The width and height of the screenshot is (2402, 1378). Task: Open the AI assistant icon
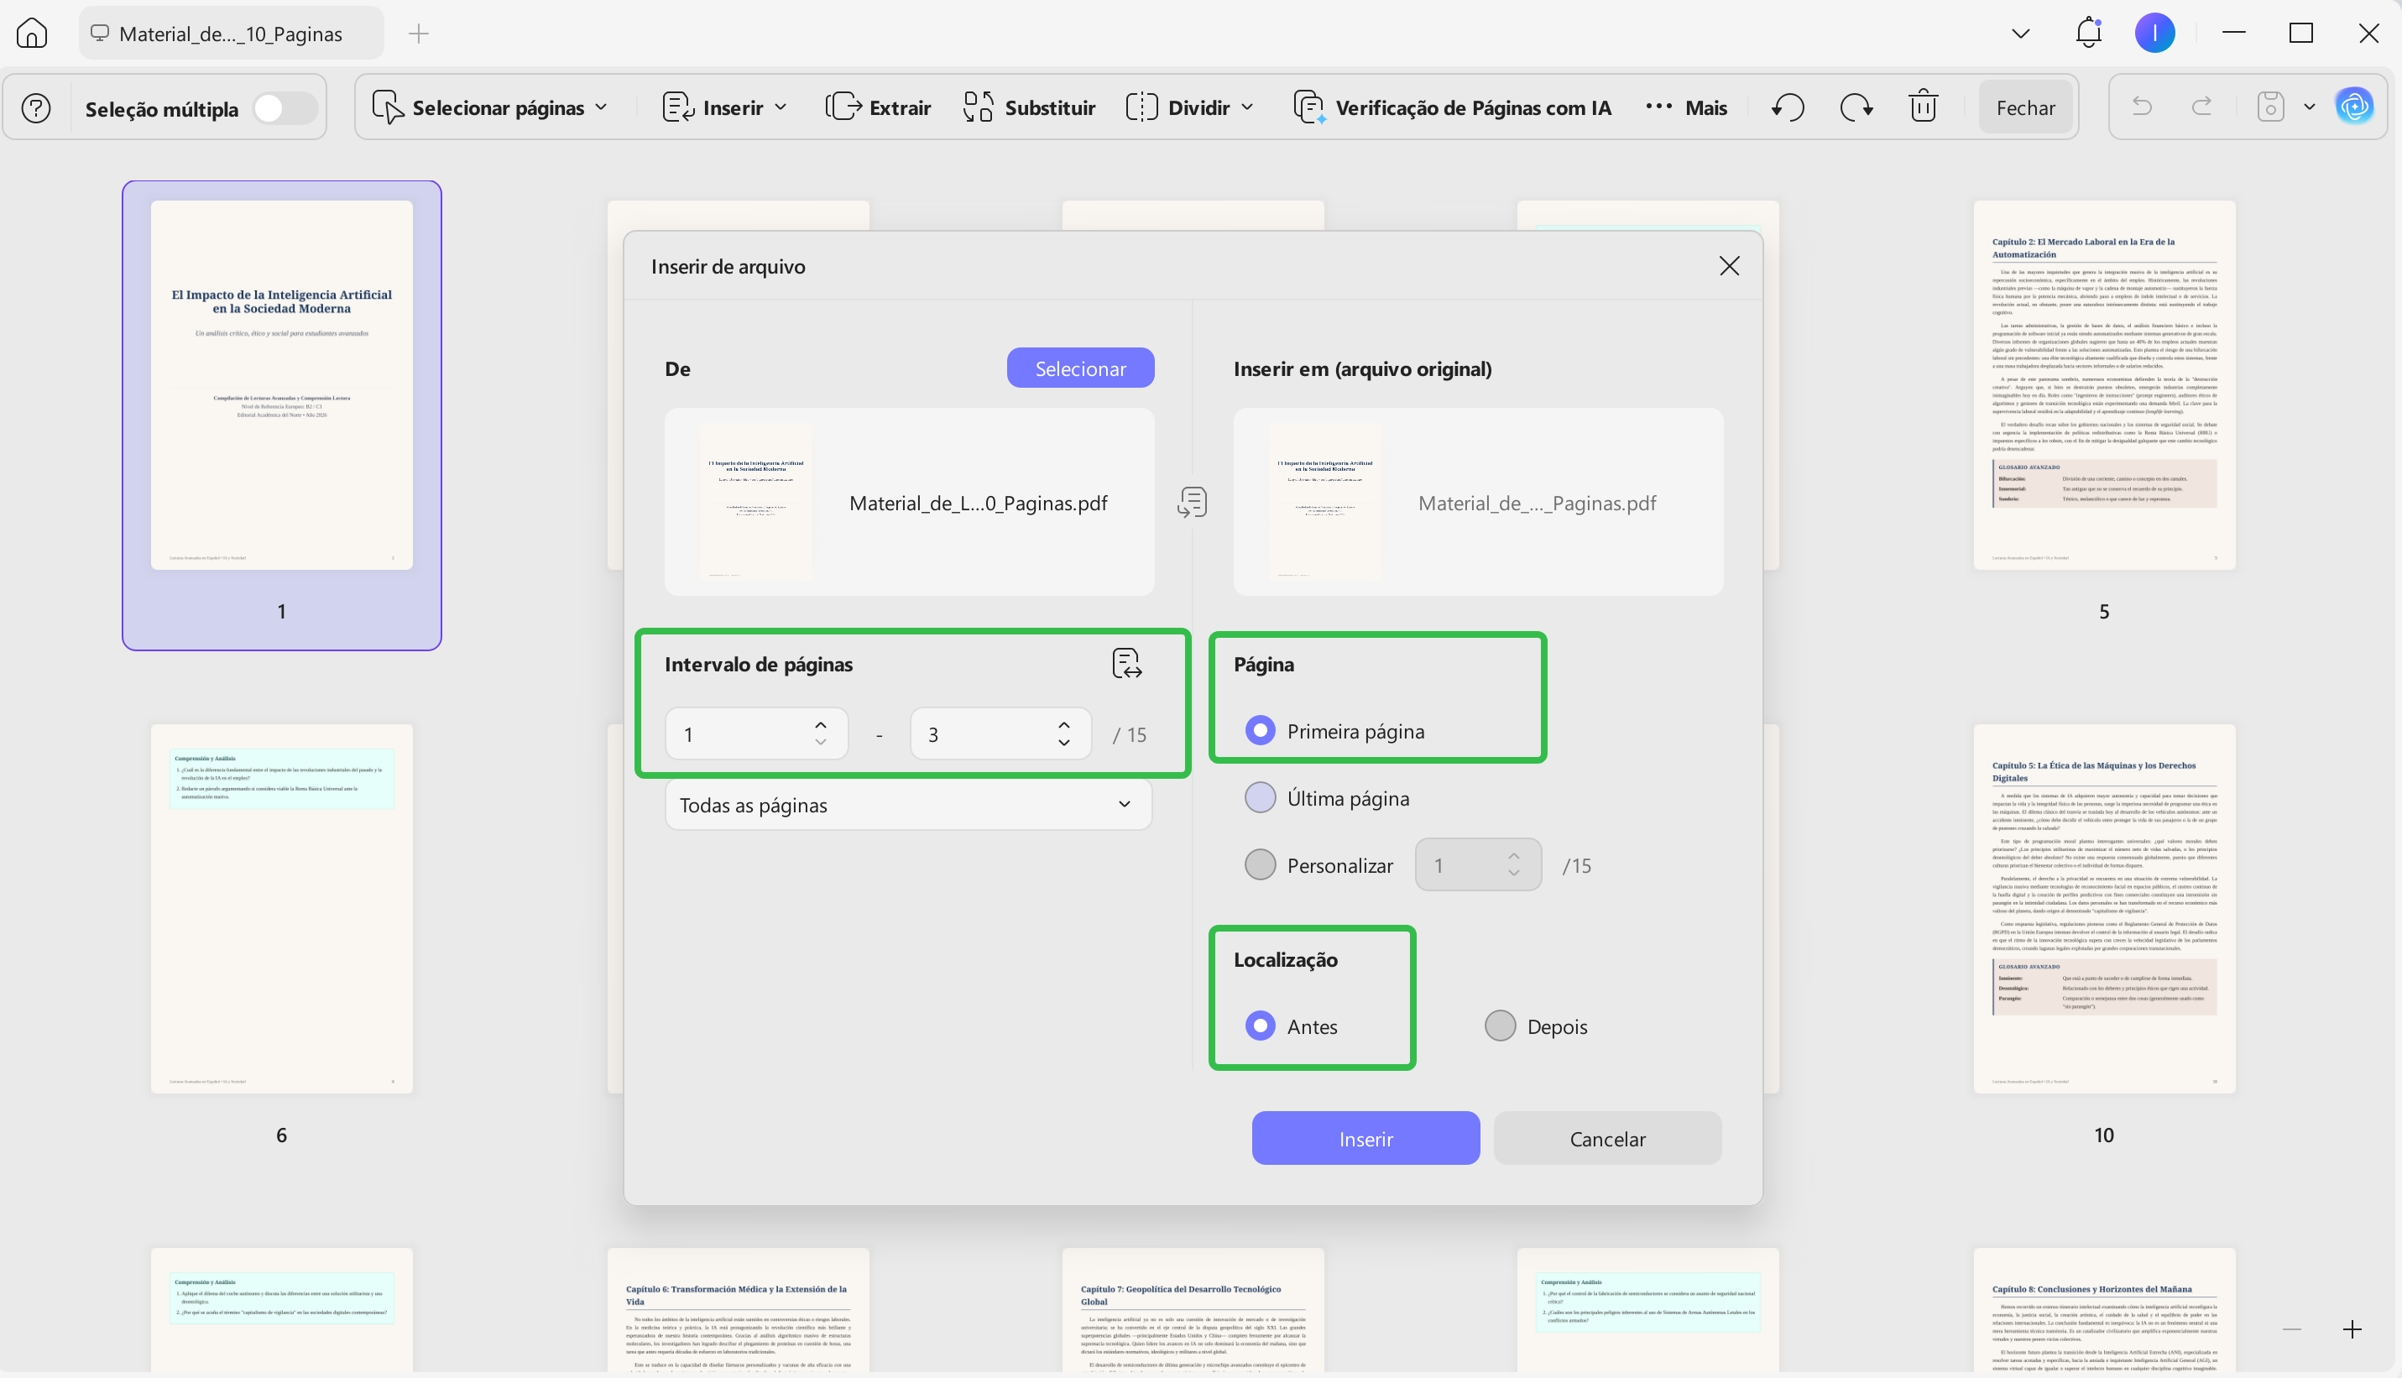[x=2353, y=107]
